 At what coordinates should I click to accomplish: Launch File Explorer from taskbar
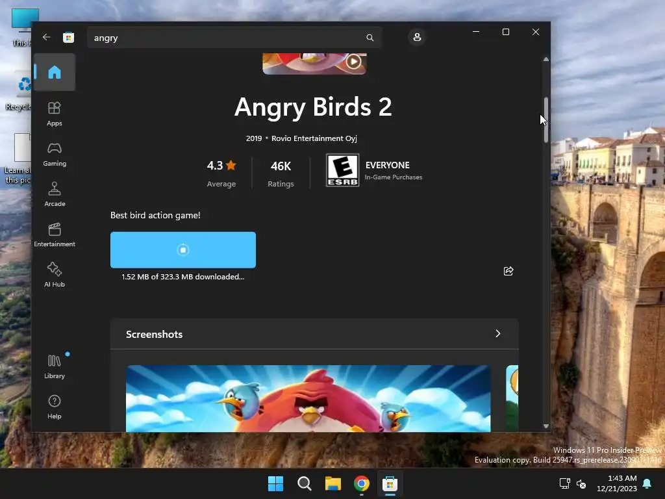(333, 483)
